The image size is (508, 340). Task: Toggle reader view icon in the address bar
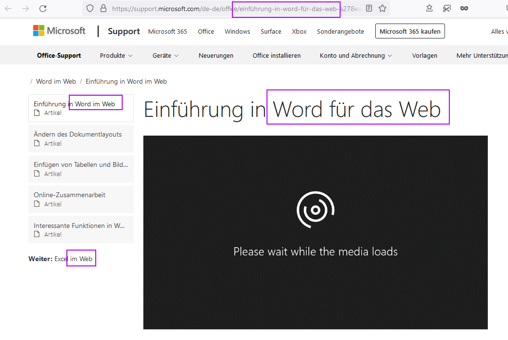[368, 9]
